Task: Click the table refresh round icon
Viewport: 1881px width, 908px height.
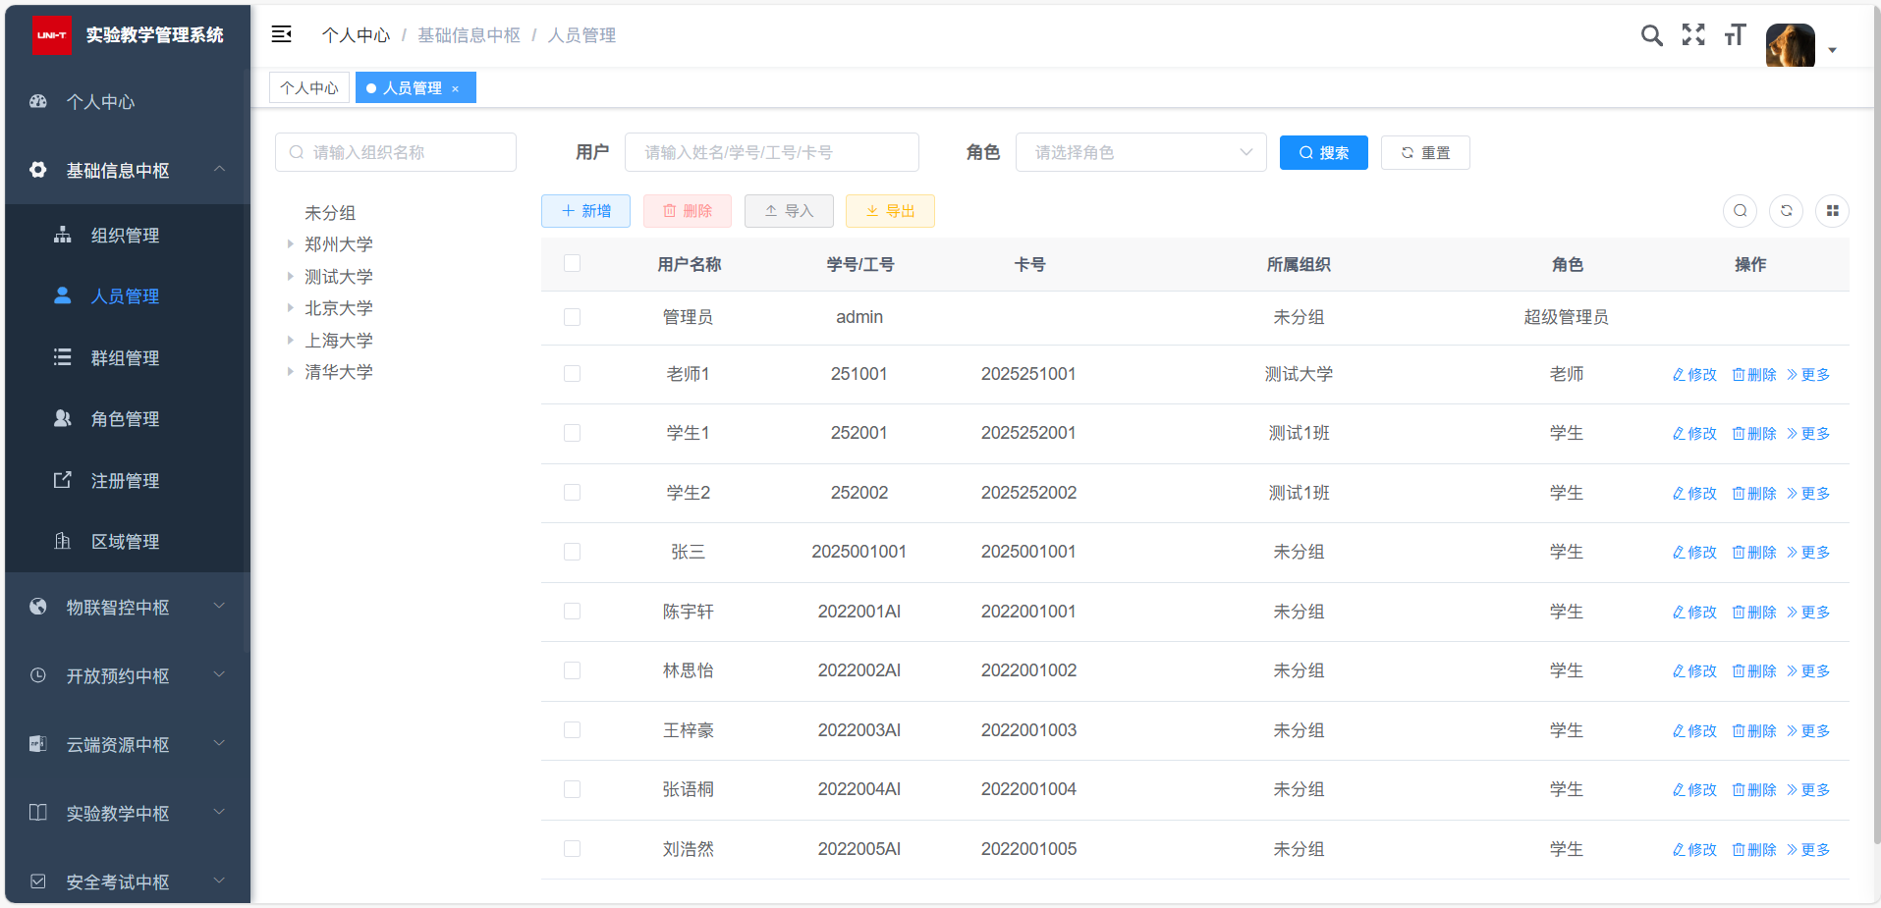Action: tap(1786, 211)
